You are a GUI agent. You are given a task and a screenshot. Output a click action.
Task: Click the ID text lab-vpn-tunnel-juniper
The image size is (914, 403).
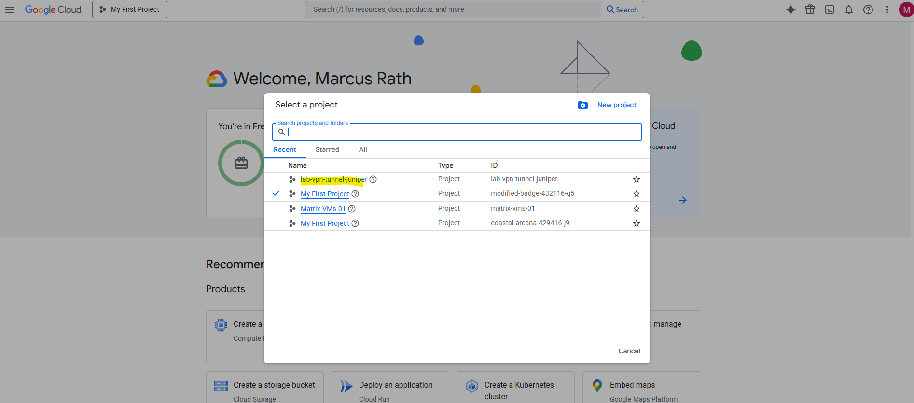point(524,179)
